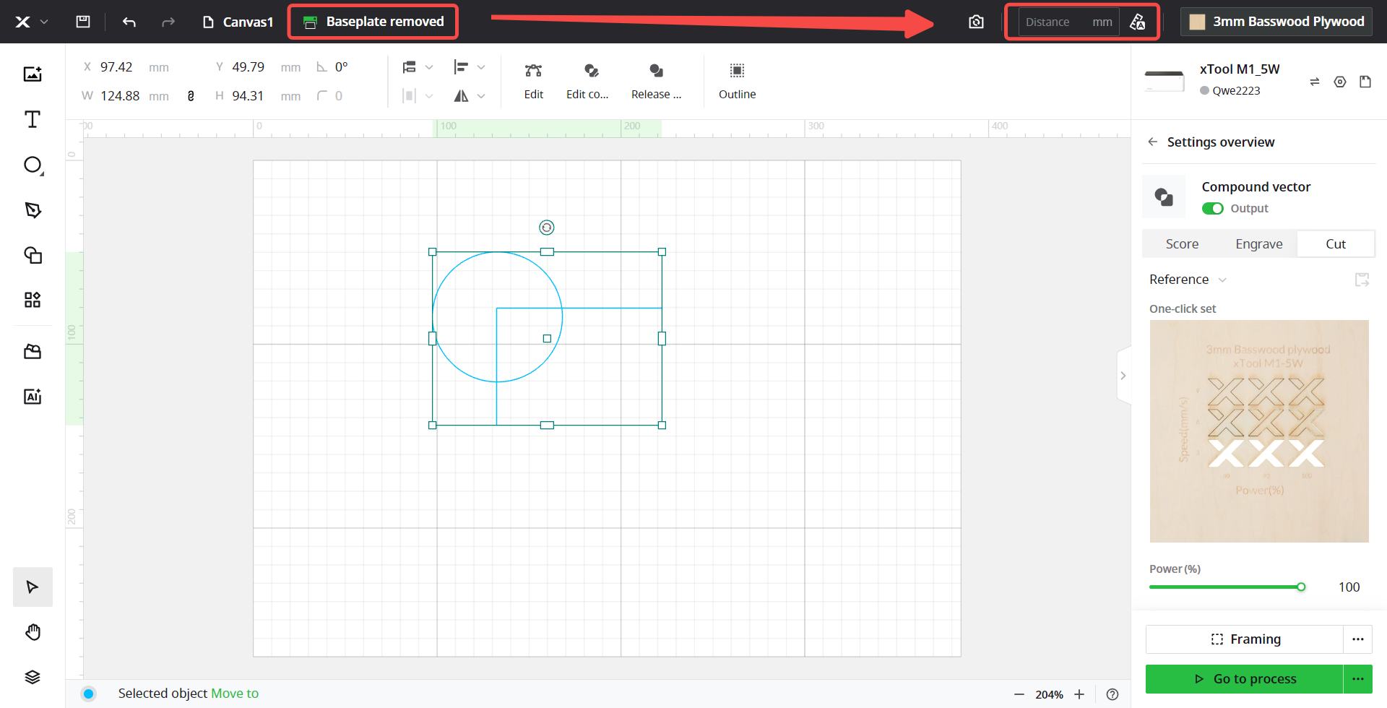1387x708 pixels.
Task: Open the Layers panel icon
Action: [x=33, y=677]
